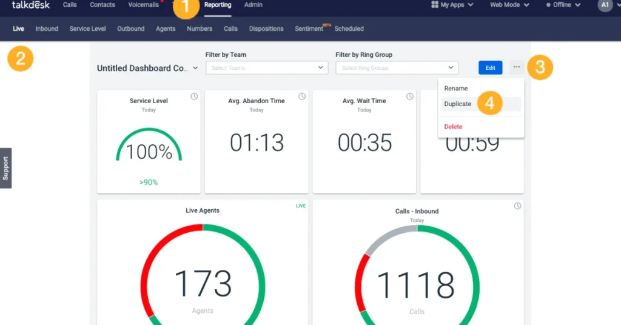Open the Numbers report tab

(x=200, y=29)
